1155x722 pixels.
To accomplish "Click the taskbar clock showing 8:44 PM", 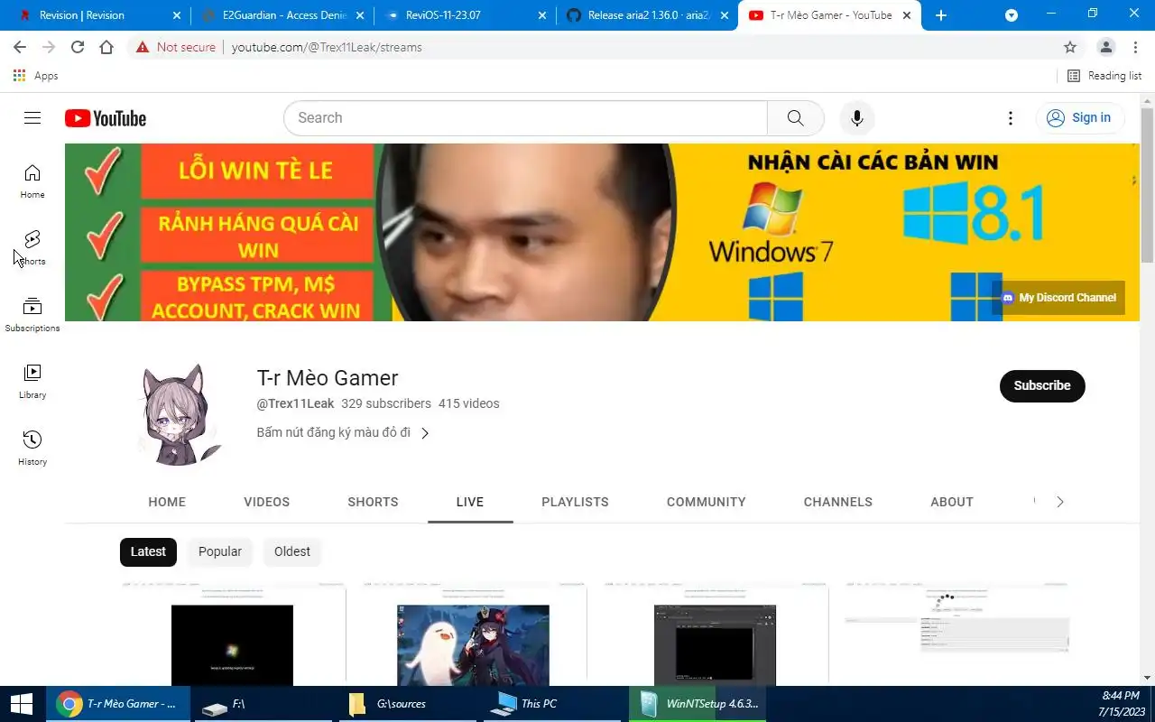I will click(x=1121, y=704).
